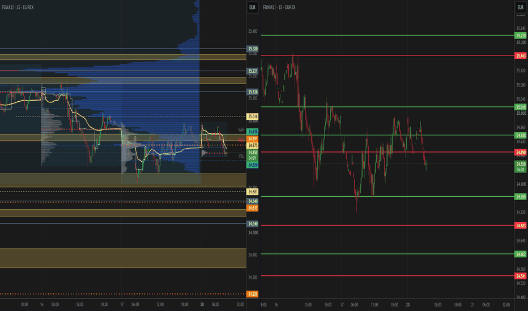
Task: Select the green 25.220 label on right chart
Action: tap(521, 36)
